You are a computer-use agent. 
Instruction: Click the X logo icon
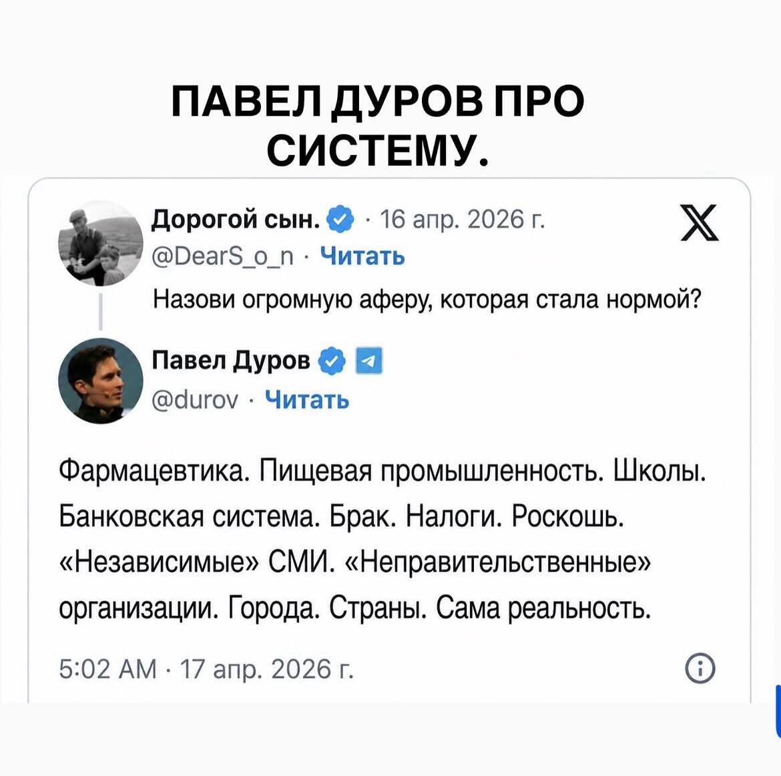tap(700, 223)
